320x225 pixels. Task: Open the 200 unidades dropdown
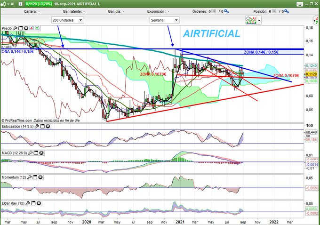[x=67, y=20]
